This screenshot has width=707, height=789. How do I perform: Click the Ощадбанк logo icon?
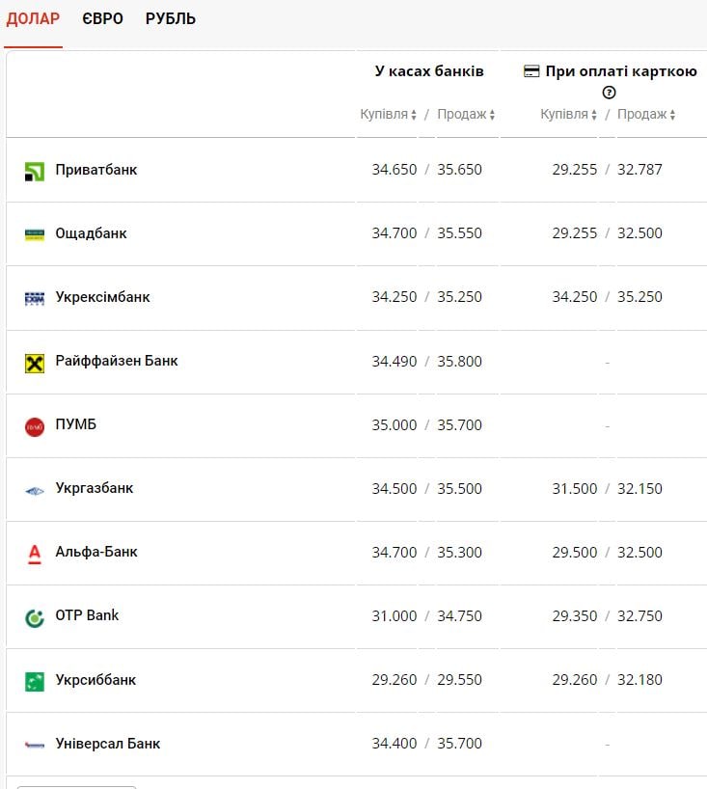point(35,234)
